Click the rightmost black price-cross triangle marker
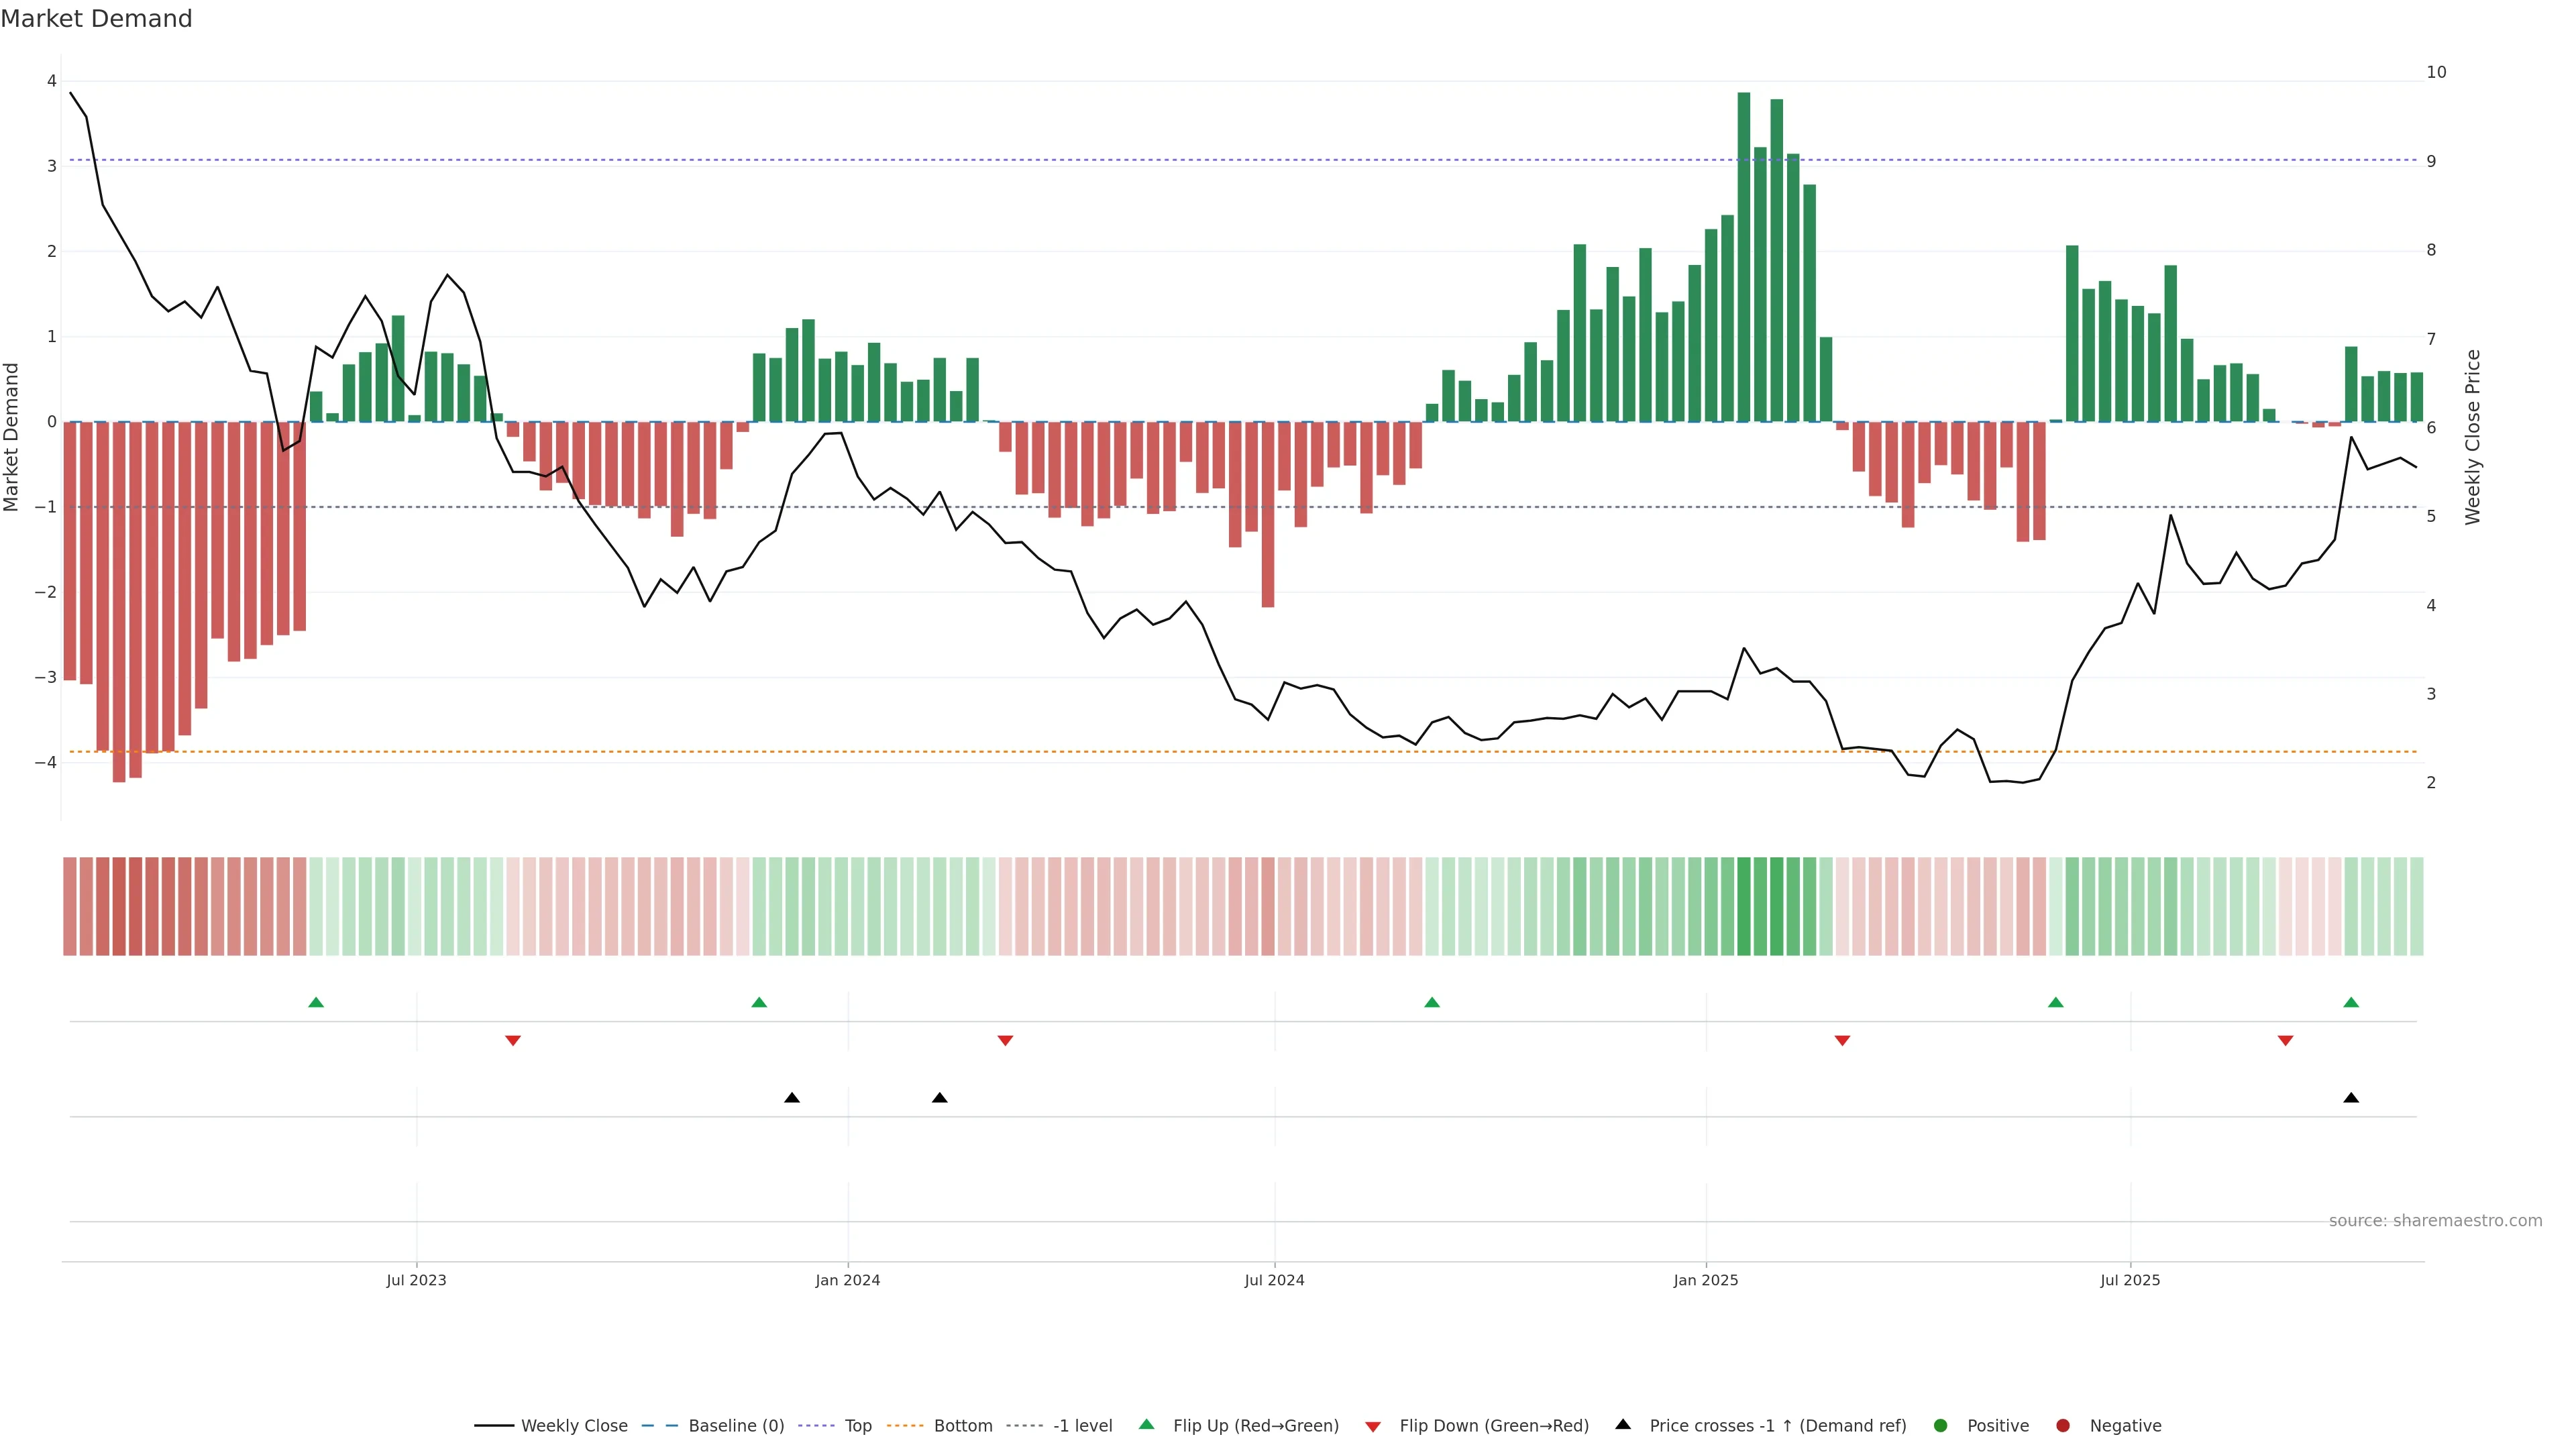This screenshot has height=1449, width=2576. click(x=2351, y=1098)
